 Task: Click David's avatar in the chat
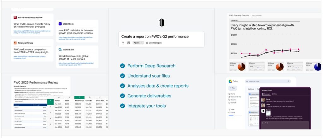(263, 105)
